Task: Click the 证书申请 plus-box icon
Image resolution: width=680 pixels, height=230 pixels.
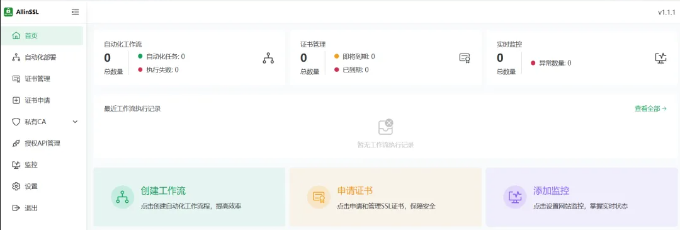Action: (x=16, y=100)
